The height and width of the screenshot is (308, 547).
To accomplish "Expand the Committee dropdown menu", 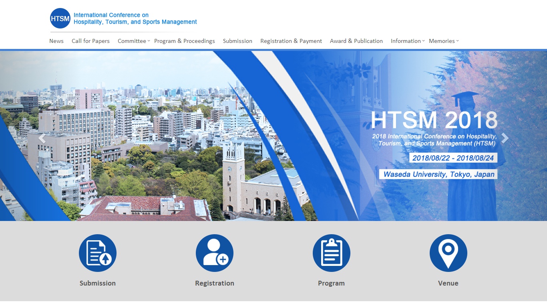I will (134, 41).
